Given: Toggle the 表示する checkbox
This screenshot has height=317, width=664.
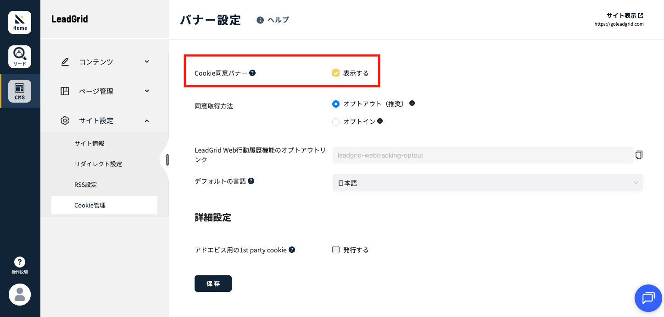Looking at the screenshot, I should (x=336, y=73).
